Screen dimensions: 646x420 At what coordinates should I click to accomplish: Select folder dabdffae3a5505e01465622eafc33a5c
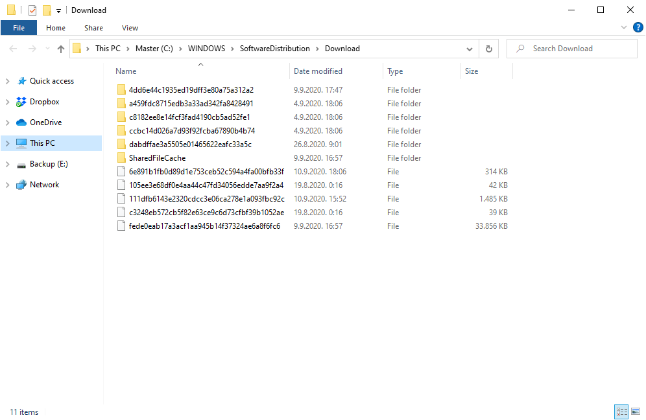190,144
